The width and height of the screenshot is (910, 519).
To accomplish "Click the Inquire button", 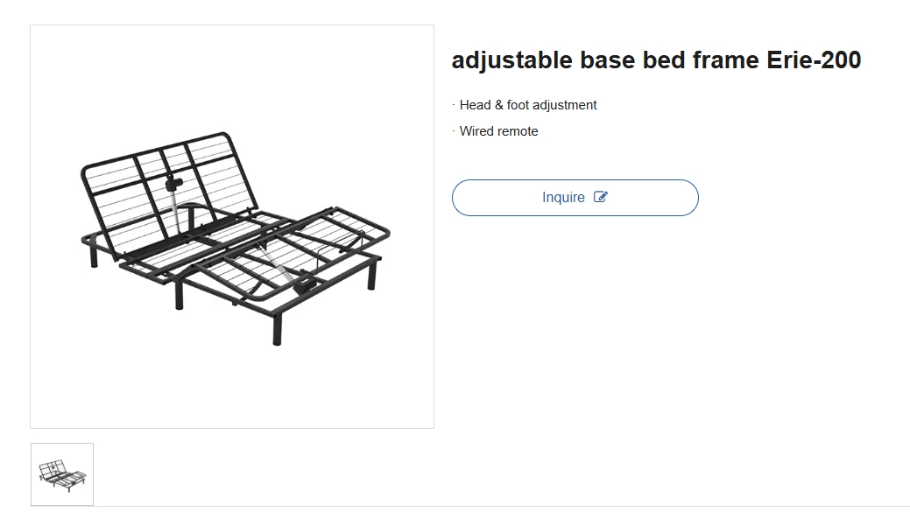I will (x=575, y=198).
